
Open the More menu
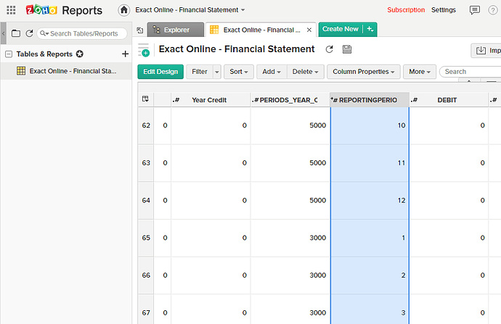click(x=420, y=72)
